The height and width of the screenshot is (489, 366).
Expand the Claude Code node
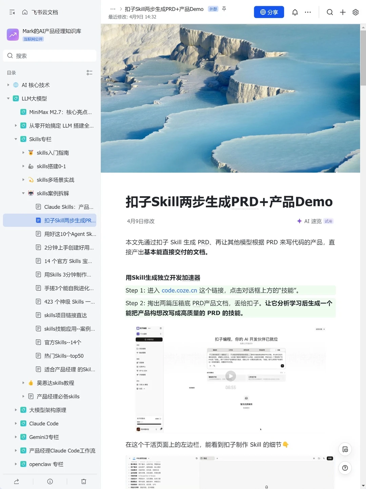16,424
